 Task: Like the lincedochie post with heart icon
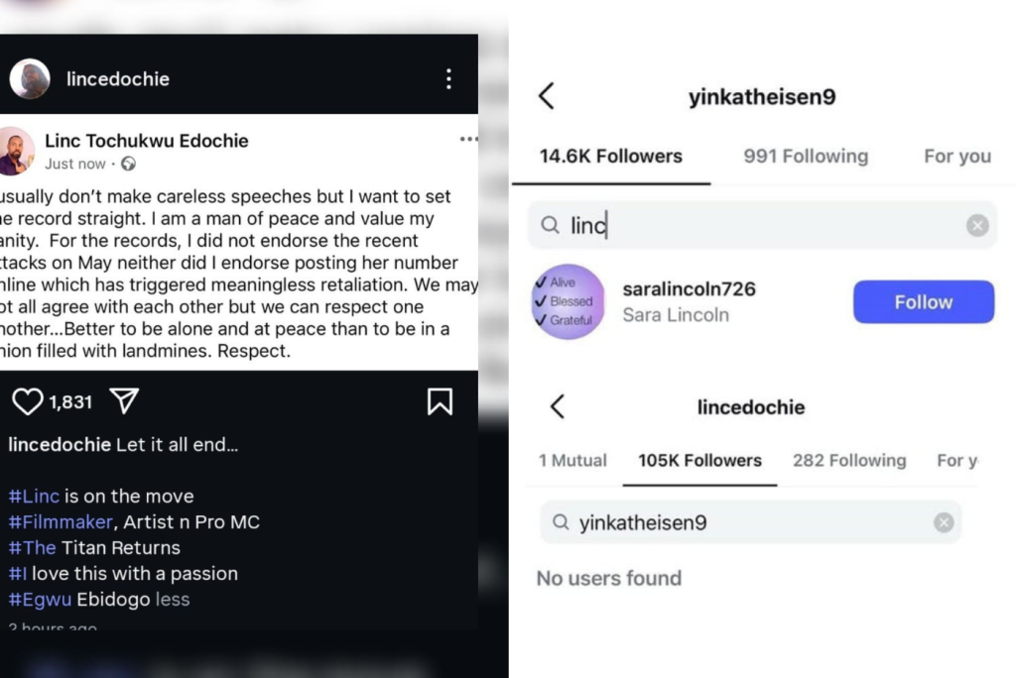[28, 401]
